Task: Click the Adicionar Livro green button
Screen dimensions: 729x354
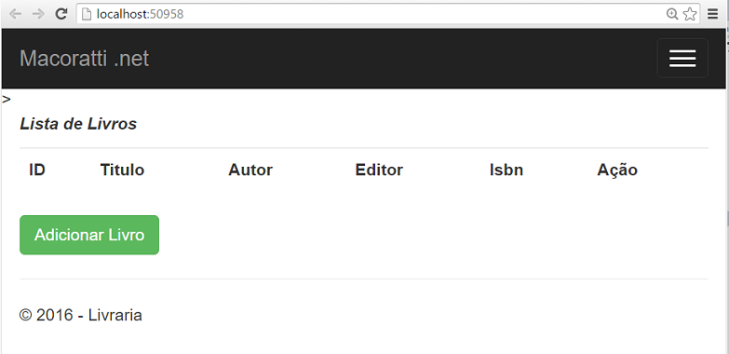Action: click(x=89, y=235)
